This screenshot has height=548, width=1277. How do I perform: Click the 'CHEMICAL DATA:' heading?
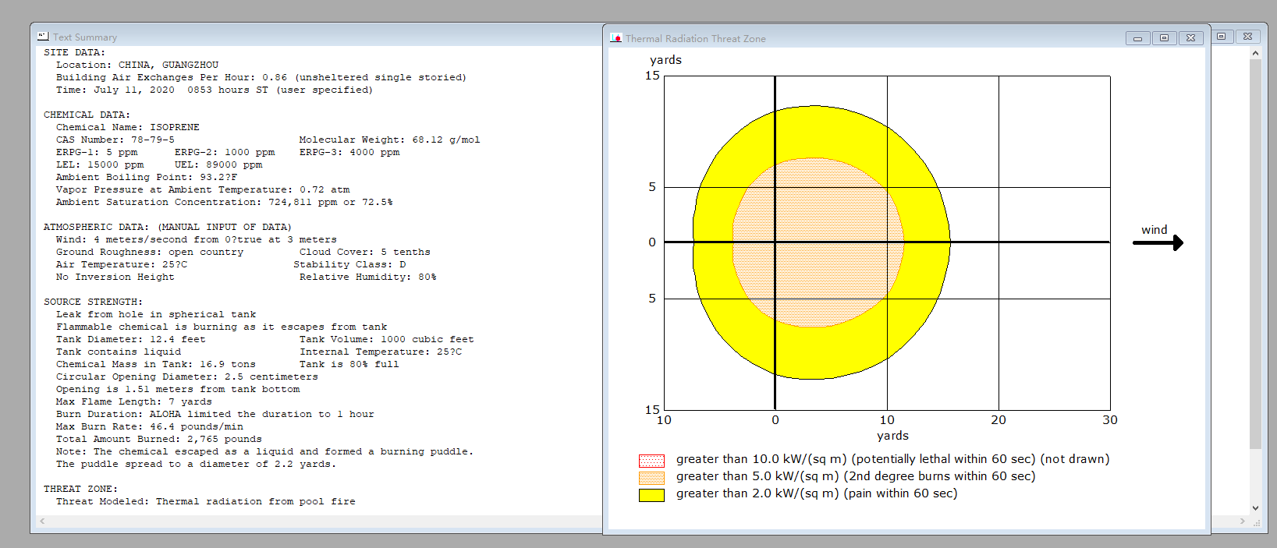(87, 115)
